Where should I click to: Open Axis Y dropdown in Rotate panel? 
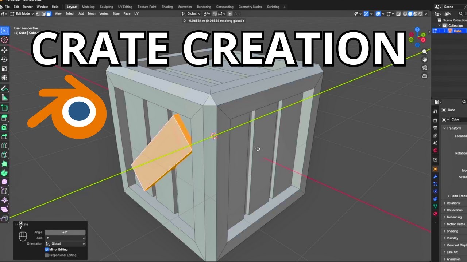pos(65,238)
